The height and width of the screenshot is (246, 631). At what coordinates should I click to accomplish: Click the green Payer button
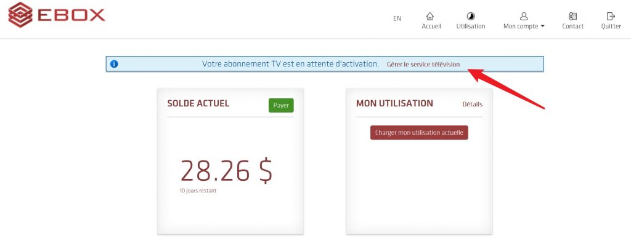[x=281, y=105]
